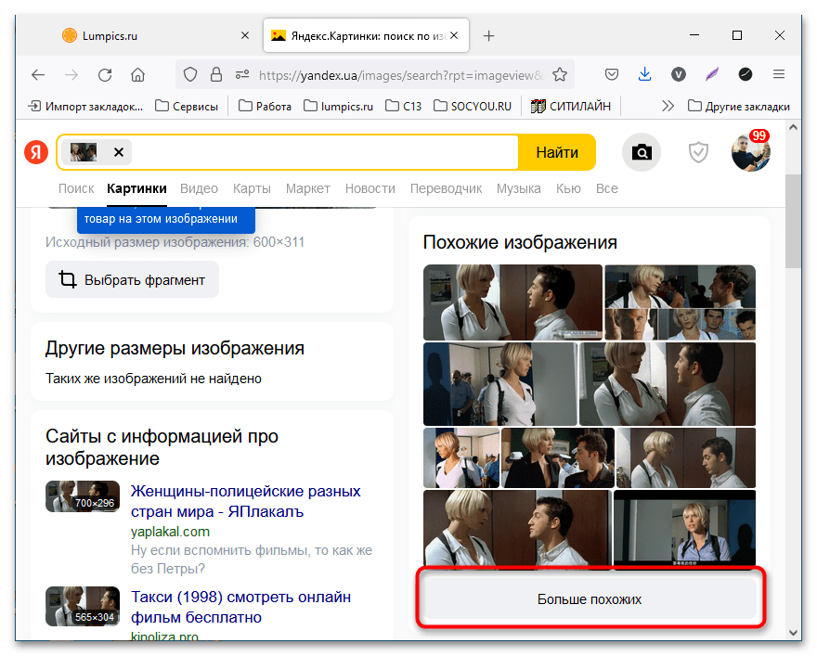Click the Firefox downloads arrow icon
Screen dimensions: 817x656
[644, 74]
